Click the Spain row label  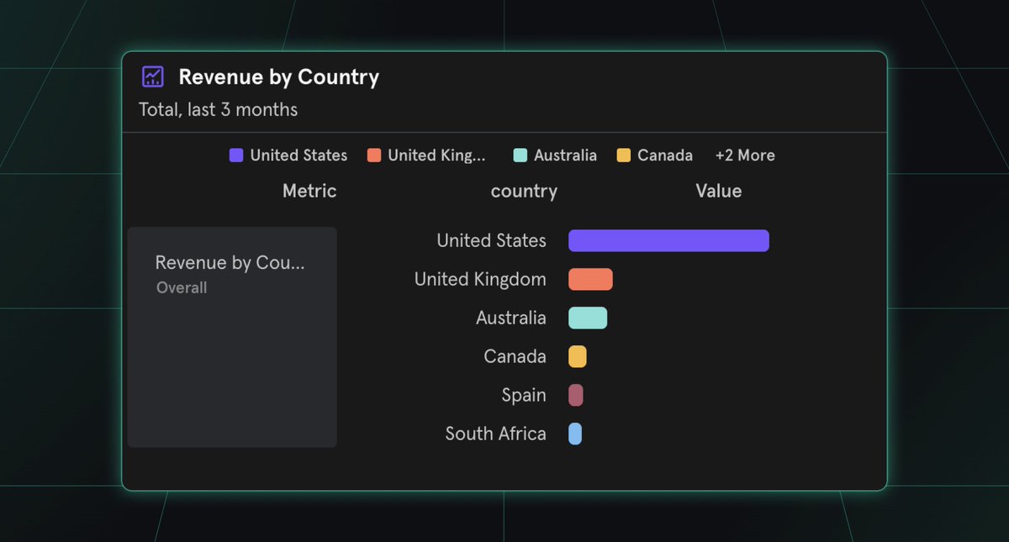[x=524, y=395]
